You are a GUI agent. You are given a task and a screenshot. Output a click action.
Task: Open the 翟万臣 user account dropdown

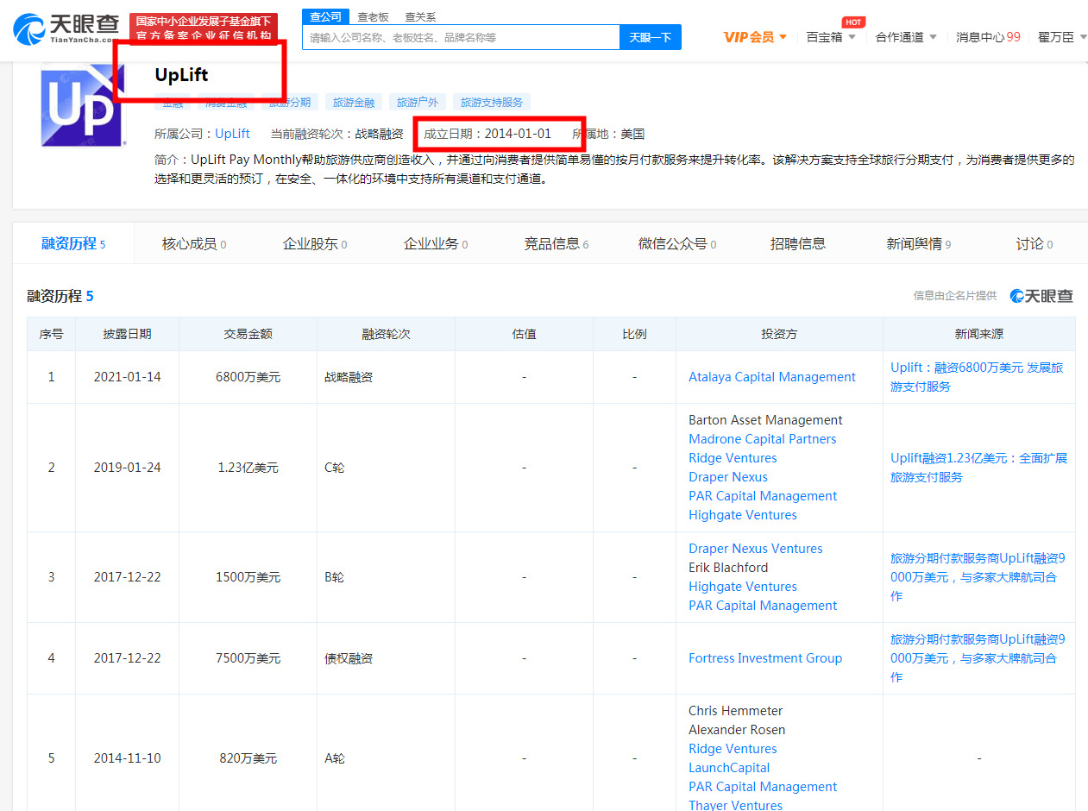[x=1061, y=37]
